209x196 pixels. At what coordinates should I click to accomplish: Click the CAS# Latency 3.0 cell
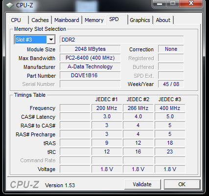coord(107,117)
